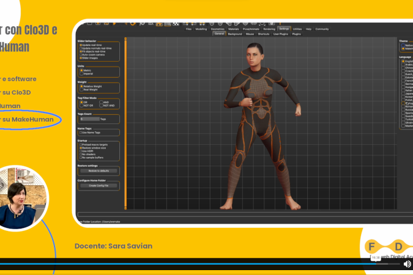The height and width of the screenshot is (275, 413).
Task: Enable the No shaders startup option
Action: tap(81, 154)
